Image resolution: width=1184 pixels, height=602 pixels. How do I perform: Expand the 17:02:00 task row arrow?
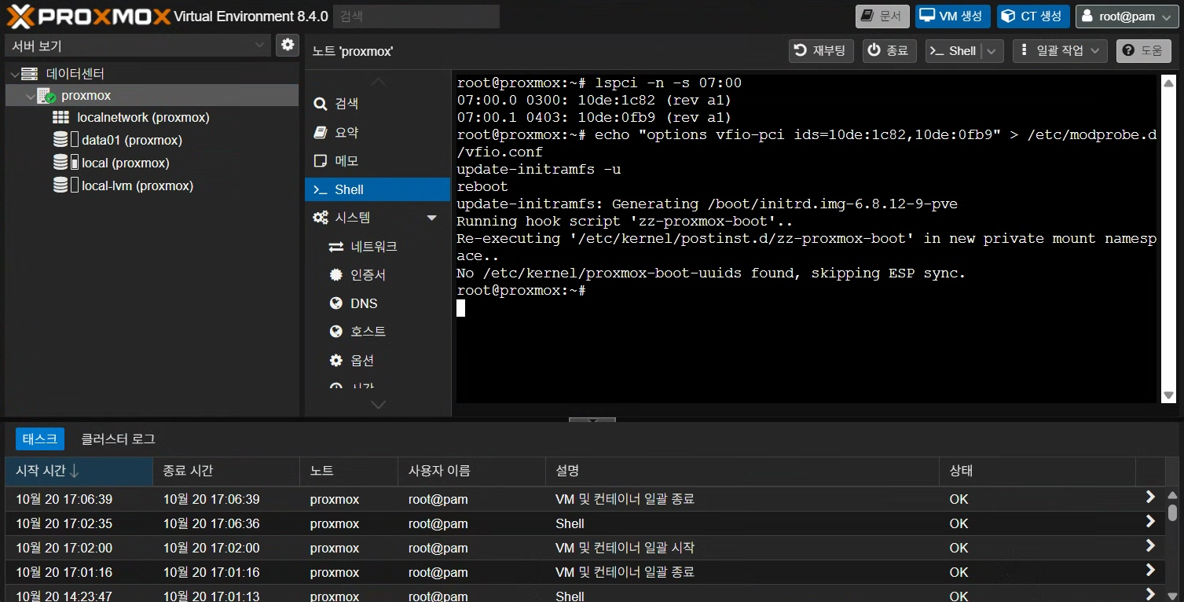[x=1150, y=545]
